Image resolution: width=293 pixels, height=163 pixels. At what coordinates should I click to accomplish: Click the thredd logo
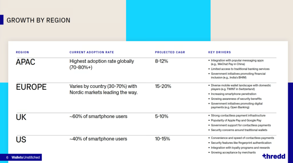[274, 156]
